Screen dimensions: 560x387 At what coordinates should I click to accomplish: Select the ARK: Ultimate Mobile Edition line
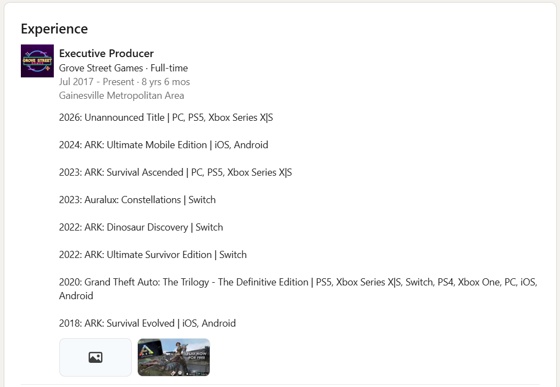164,145
